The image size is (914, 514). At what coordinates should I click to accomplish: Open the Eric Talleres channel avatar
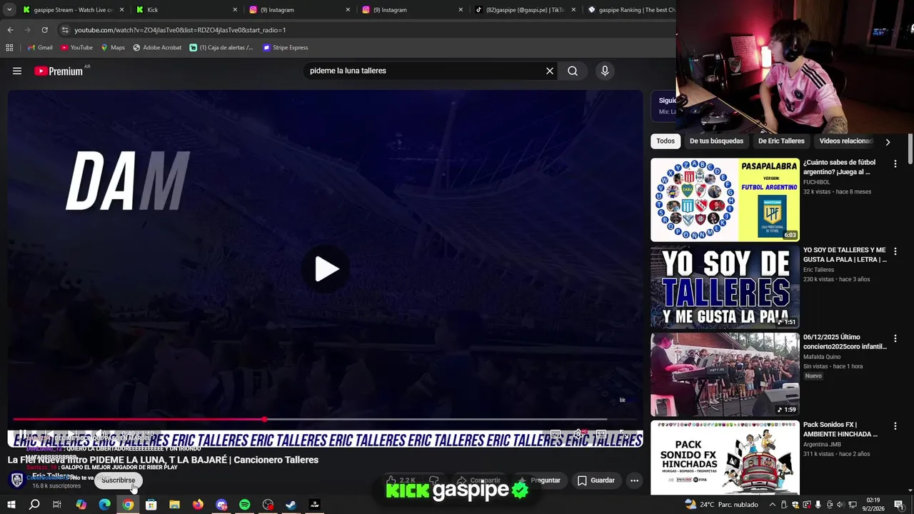point(17,480)
